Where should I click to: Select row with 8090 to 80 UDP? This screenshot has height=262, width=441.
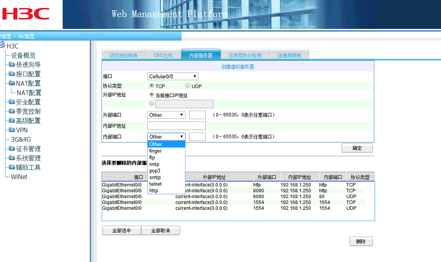click(x=234, y=196)
